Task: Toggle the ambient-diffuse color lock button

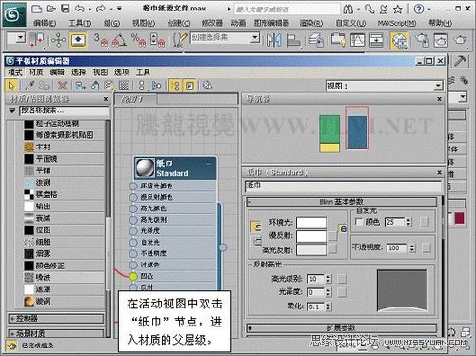Action: 343,228
